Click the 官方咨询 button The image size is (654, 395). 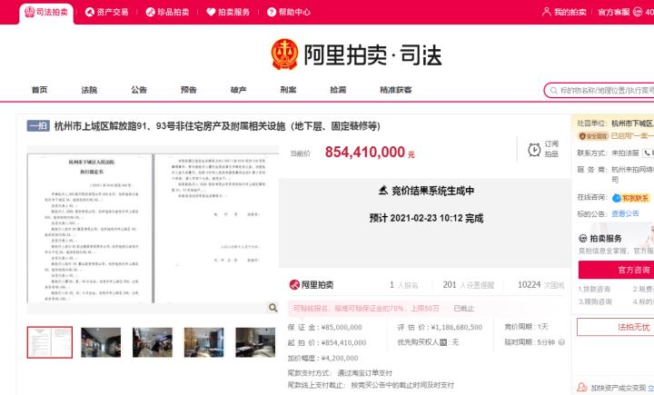coord(617,270)
